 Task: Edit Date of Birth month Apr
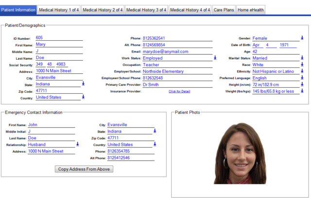pos(258,45)
